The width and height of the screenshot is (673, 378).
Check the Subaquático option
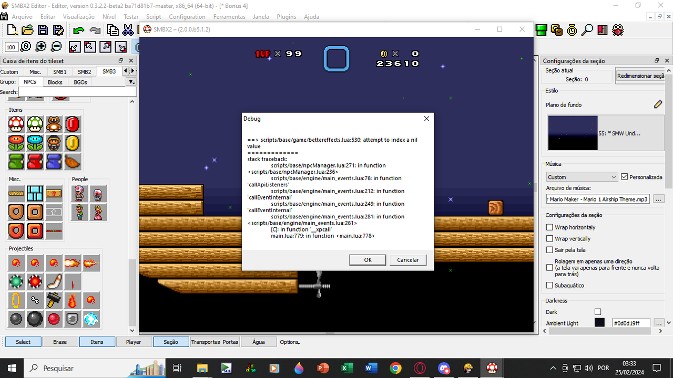click(x=549, y=286)
